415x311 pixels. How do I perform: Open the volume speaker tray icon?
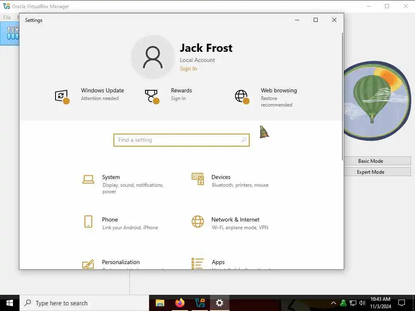click(x=362, y=303)
